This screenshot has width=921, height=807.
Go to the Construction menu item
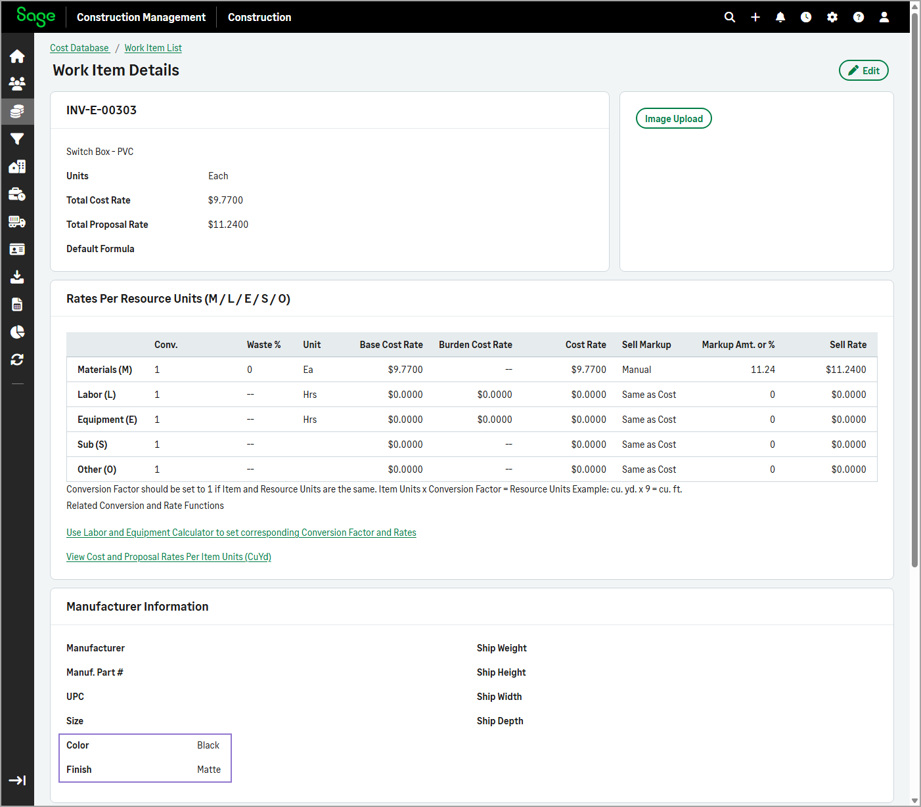259,17
